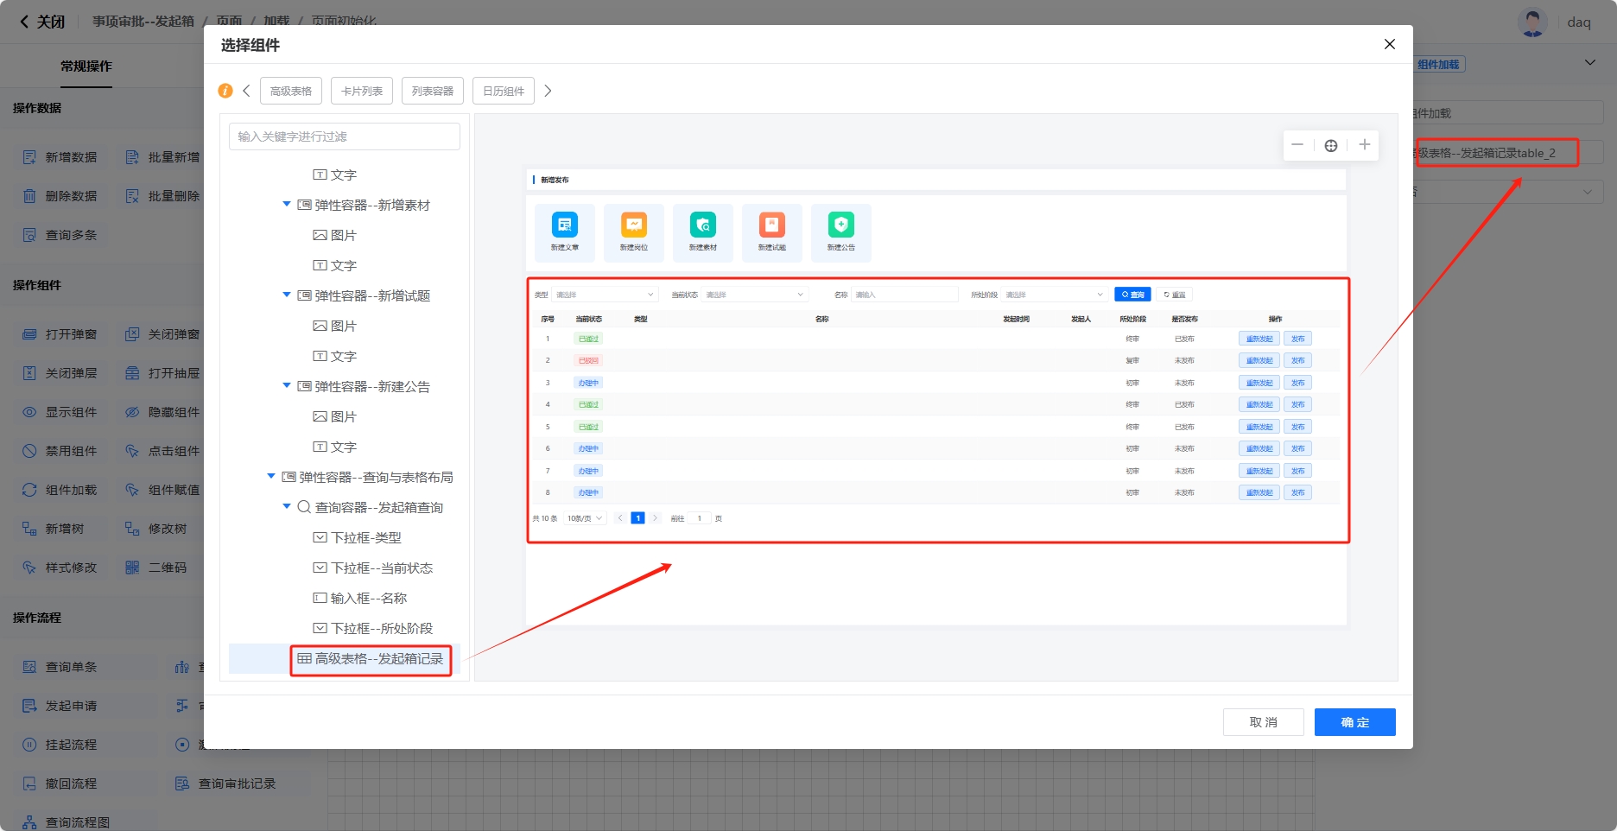Select the 日历组件 tab

[503, 91]
